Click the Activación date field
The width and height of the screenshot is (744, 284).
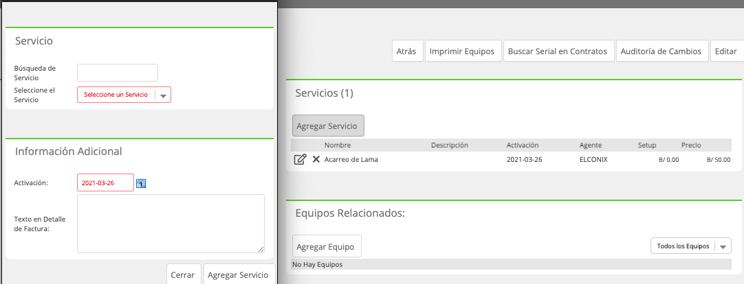(105, 182)
